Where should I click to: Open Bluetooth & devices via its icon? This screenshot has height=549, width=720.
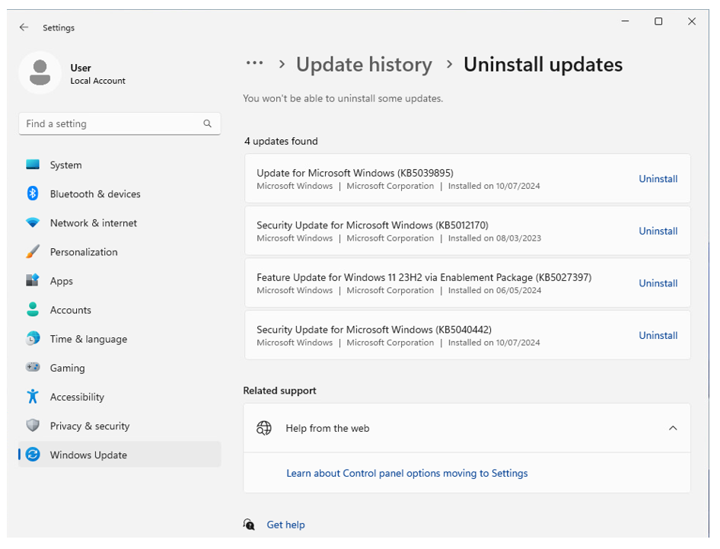pos(33,193)
